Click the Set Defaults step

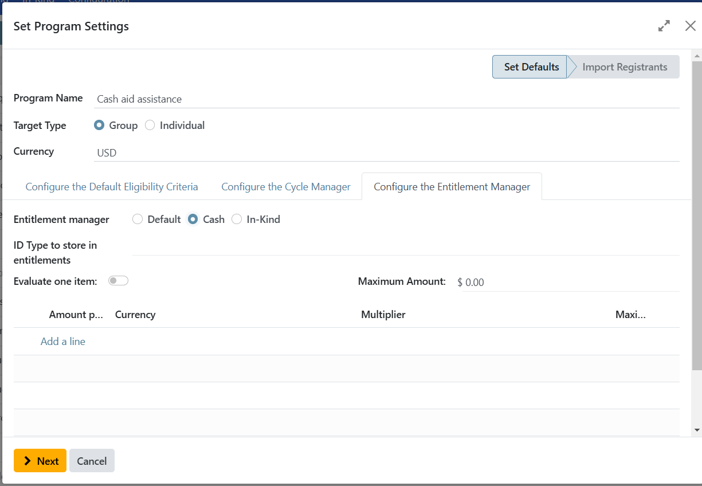(530, 66)
